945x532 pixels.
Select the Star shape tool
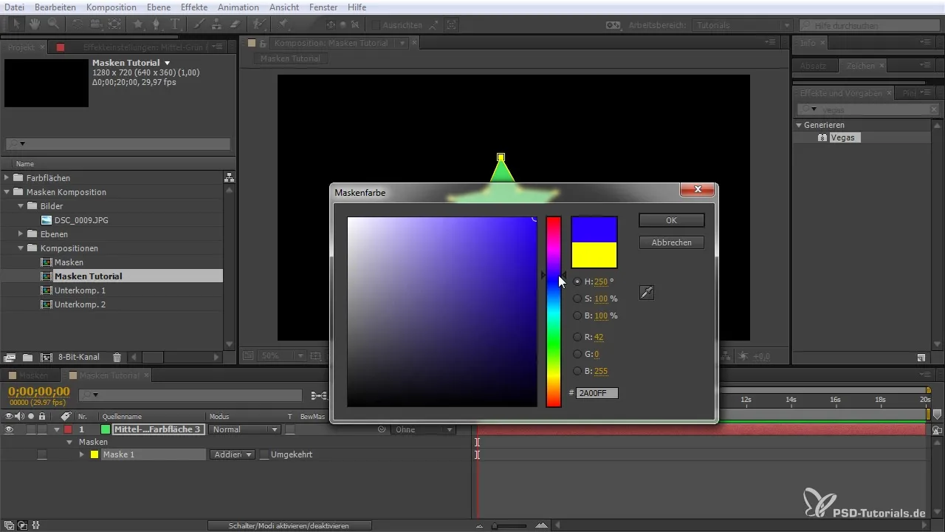139,24
